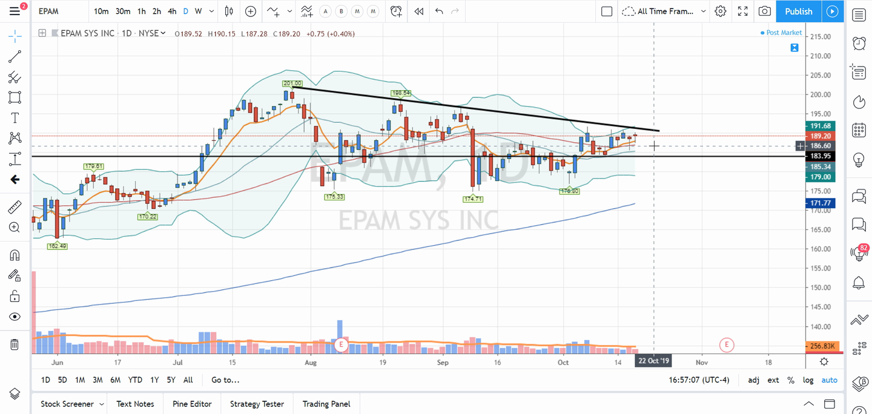Open the notifications bell in right sidebar
The height and width of the screenshot is (414, 872).
click(859, 283)
